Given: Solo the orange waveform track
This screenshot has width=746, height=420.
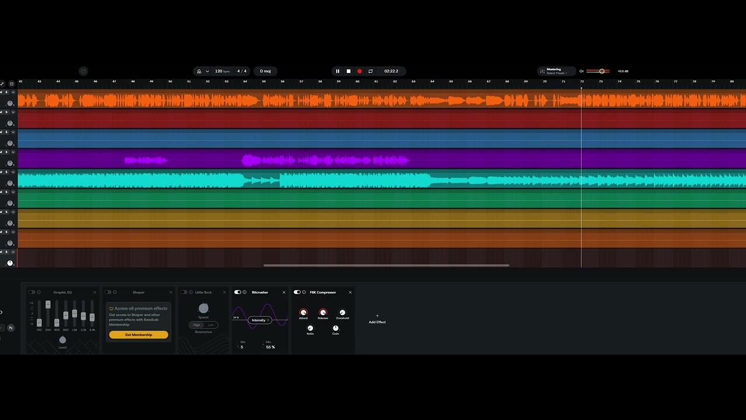Looking at the screenshot, I should pyautogui.click(x=6, y=92).
